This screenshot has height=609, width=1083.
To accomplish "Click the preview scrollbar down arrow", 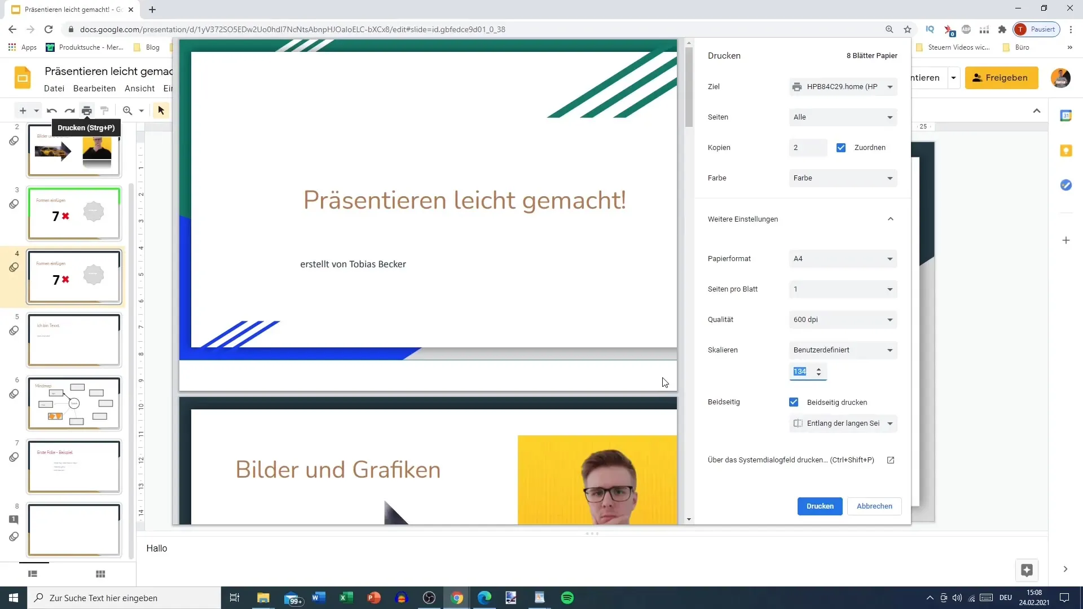I will [689, 519].
